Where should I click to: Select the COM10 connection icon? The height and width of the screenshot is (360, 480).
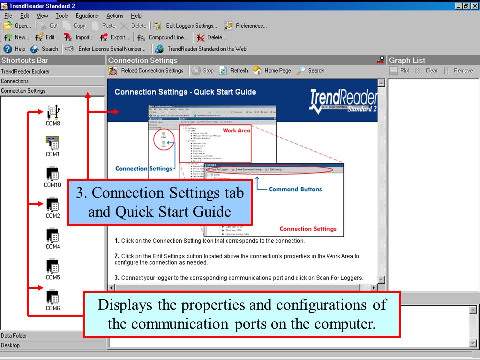52,177
